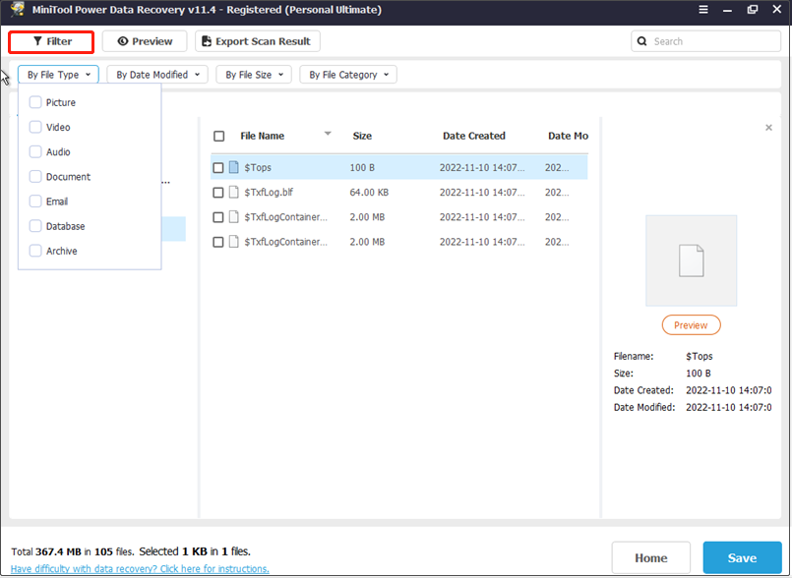Click the File Name sort arrow
The width and height of the screenshot is (792, 578).
[x=328, y=134]
